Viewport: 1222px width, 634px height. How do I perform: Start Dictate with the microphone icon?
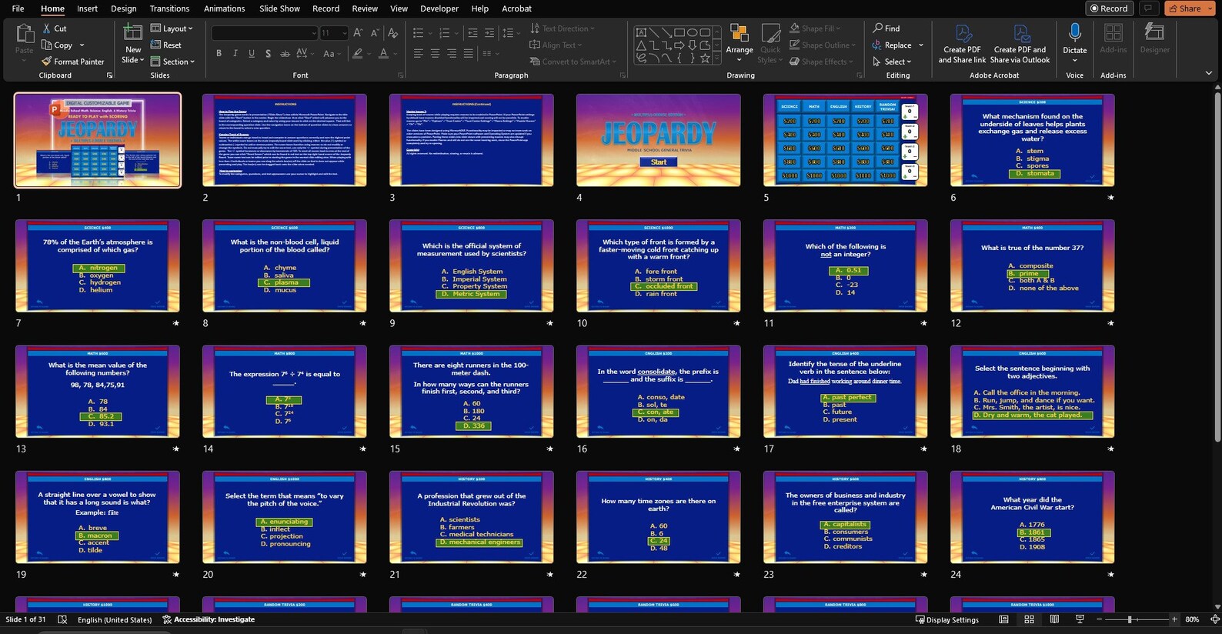tap(1075, 33)
